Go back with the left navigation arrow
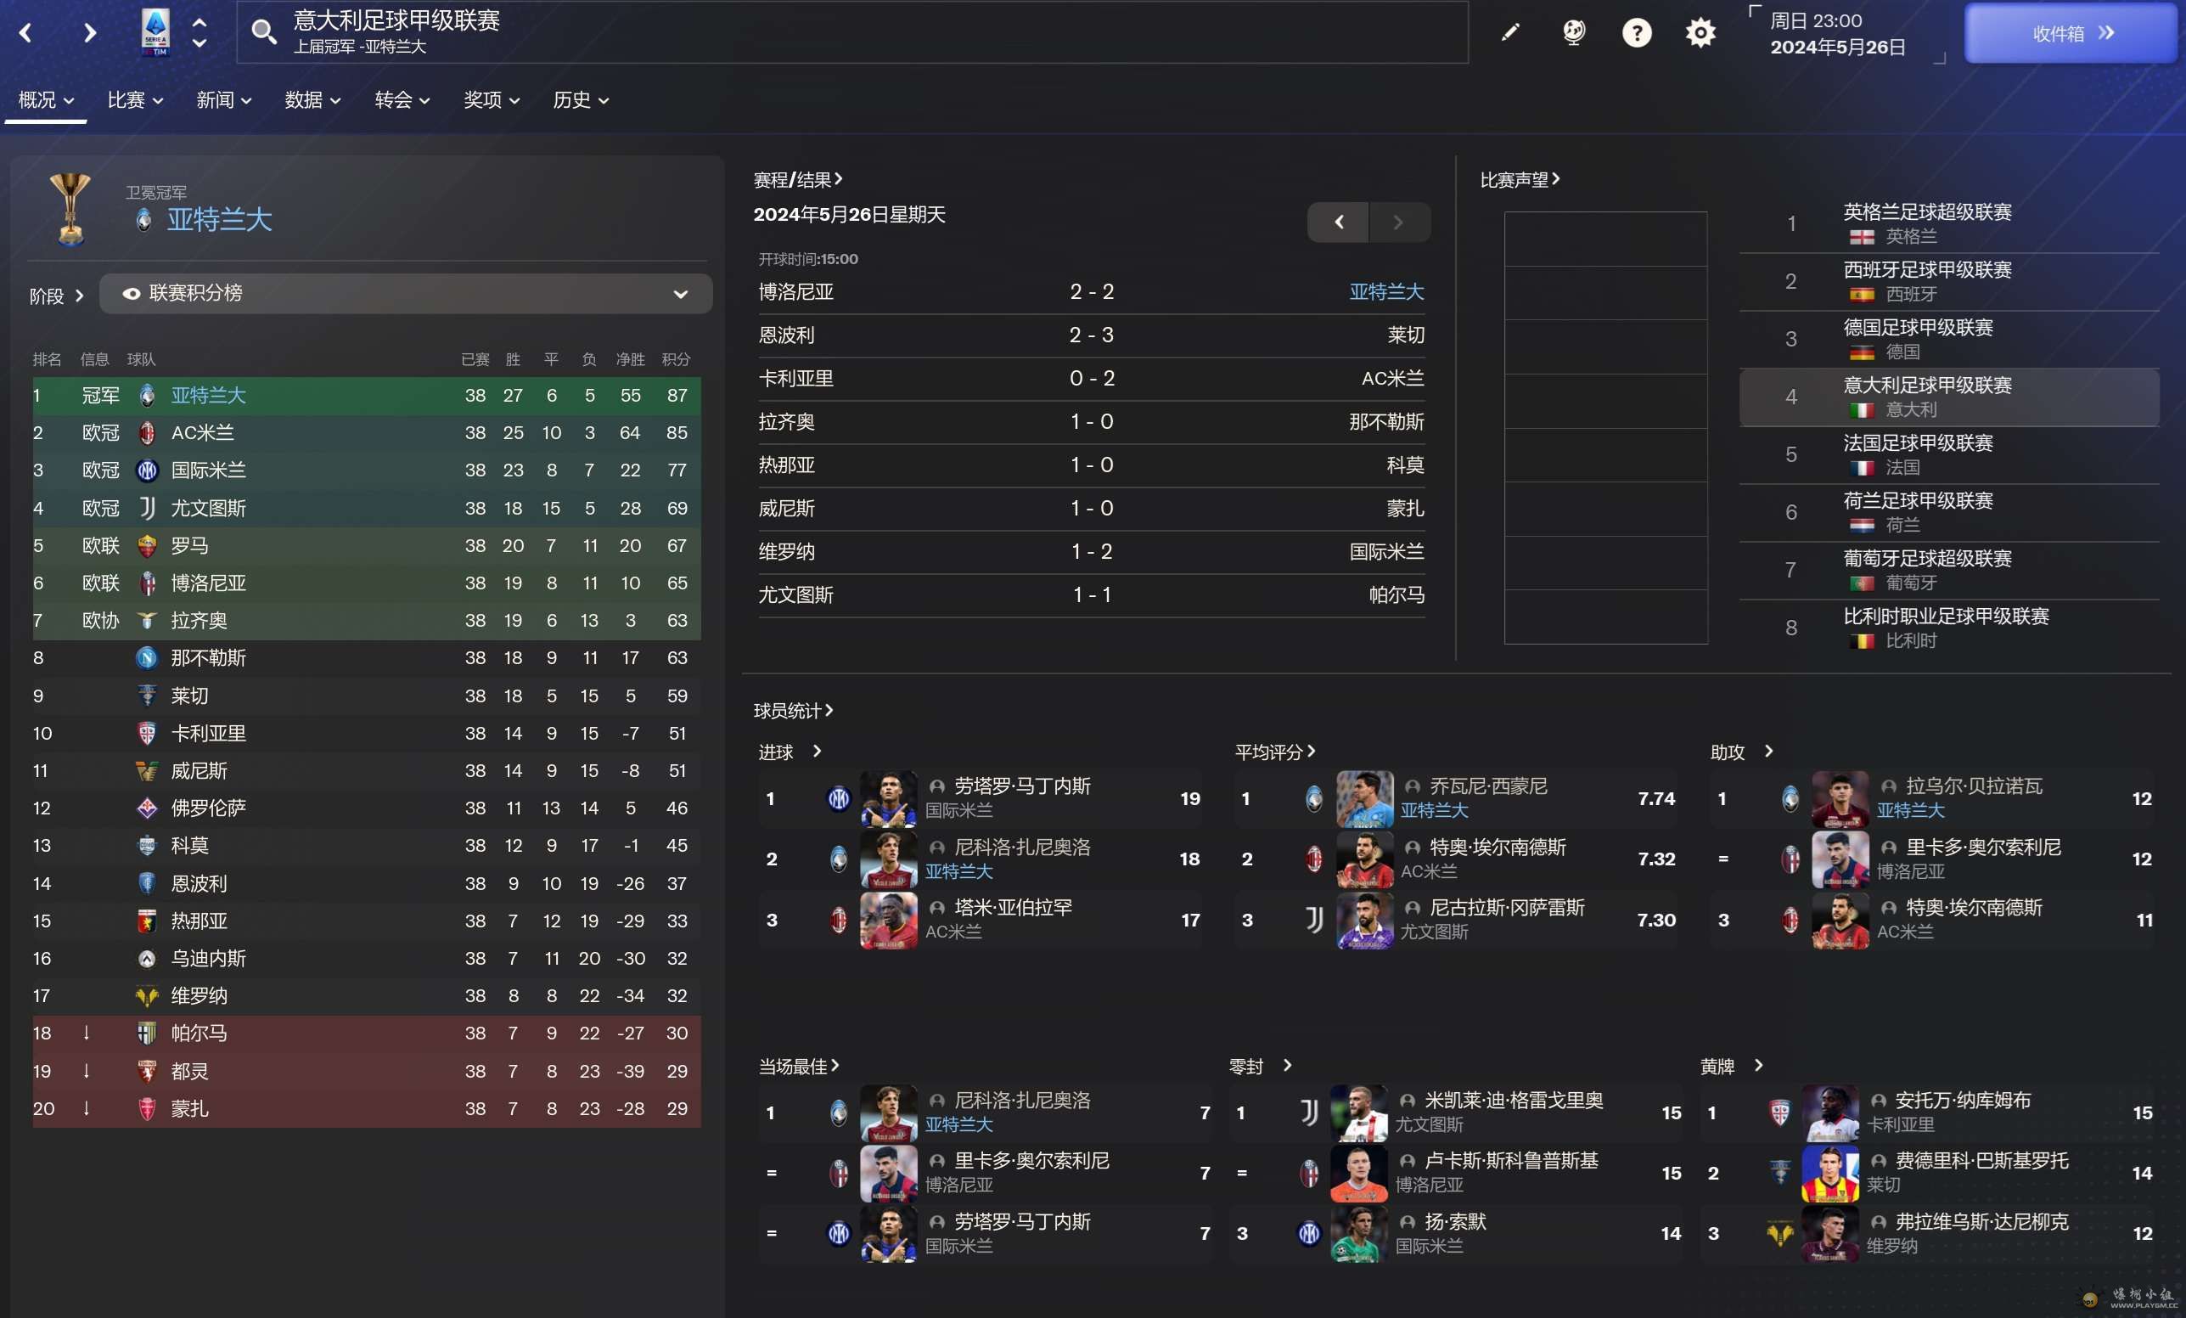Image resolution: width=2186 pixels, height=1318 pixels. [25, 34]
